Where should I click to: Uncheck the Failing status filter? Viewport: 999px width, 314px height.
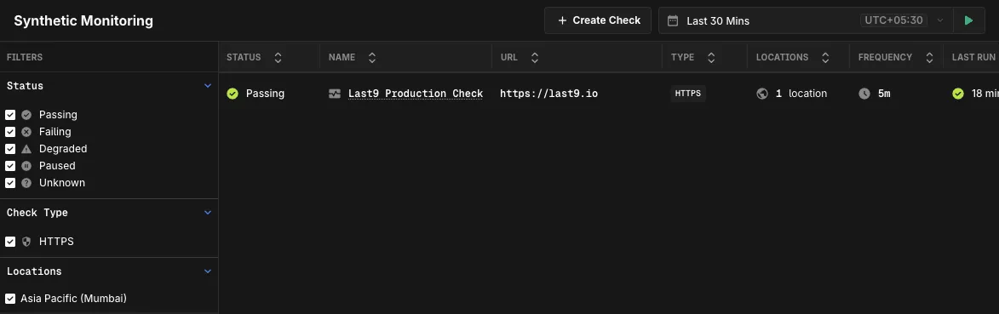tap(10, 132)
